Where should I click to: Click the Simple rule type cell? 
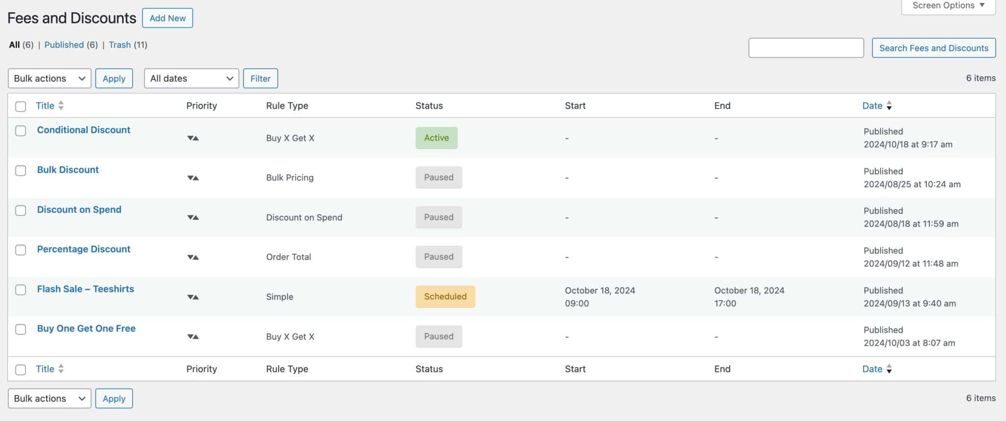tap(279, 297)
